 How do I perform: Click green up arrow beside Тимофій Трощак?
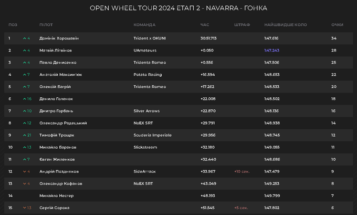pos(24,135)
